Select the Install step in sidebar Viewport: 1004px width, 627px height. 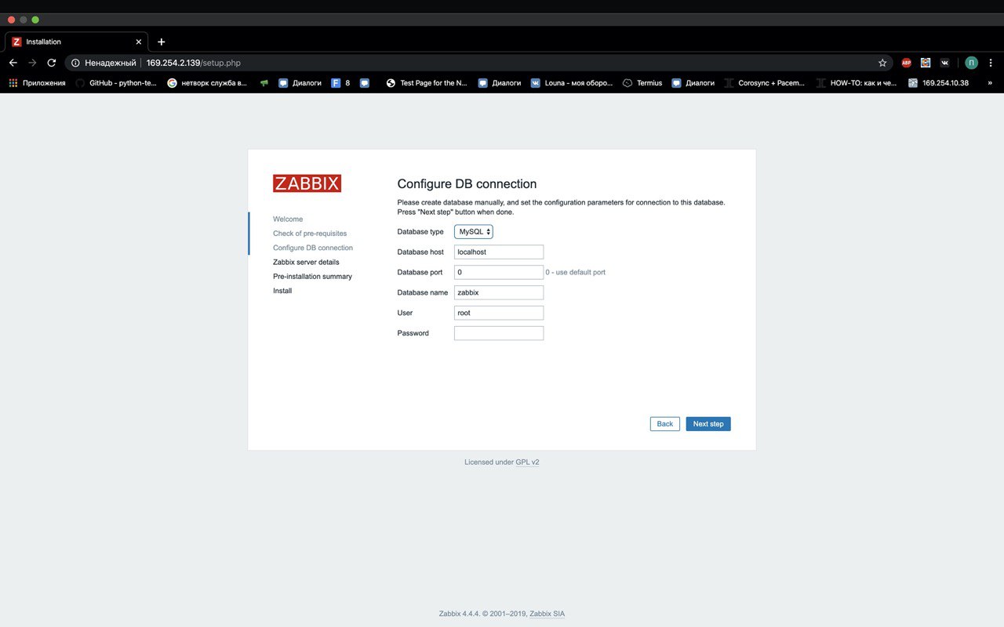tap(282, 291)
